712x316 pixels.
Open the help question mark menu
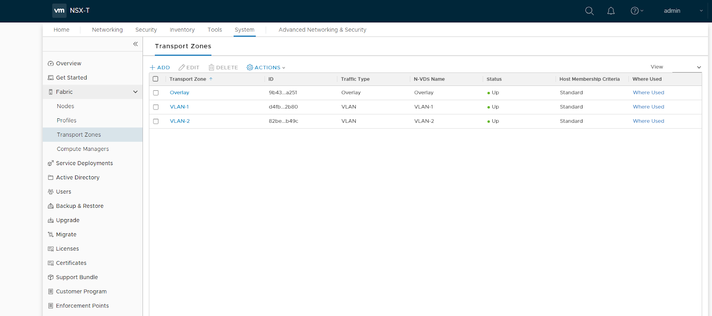(x=635, y=11)
